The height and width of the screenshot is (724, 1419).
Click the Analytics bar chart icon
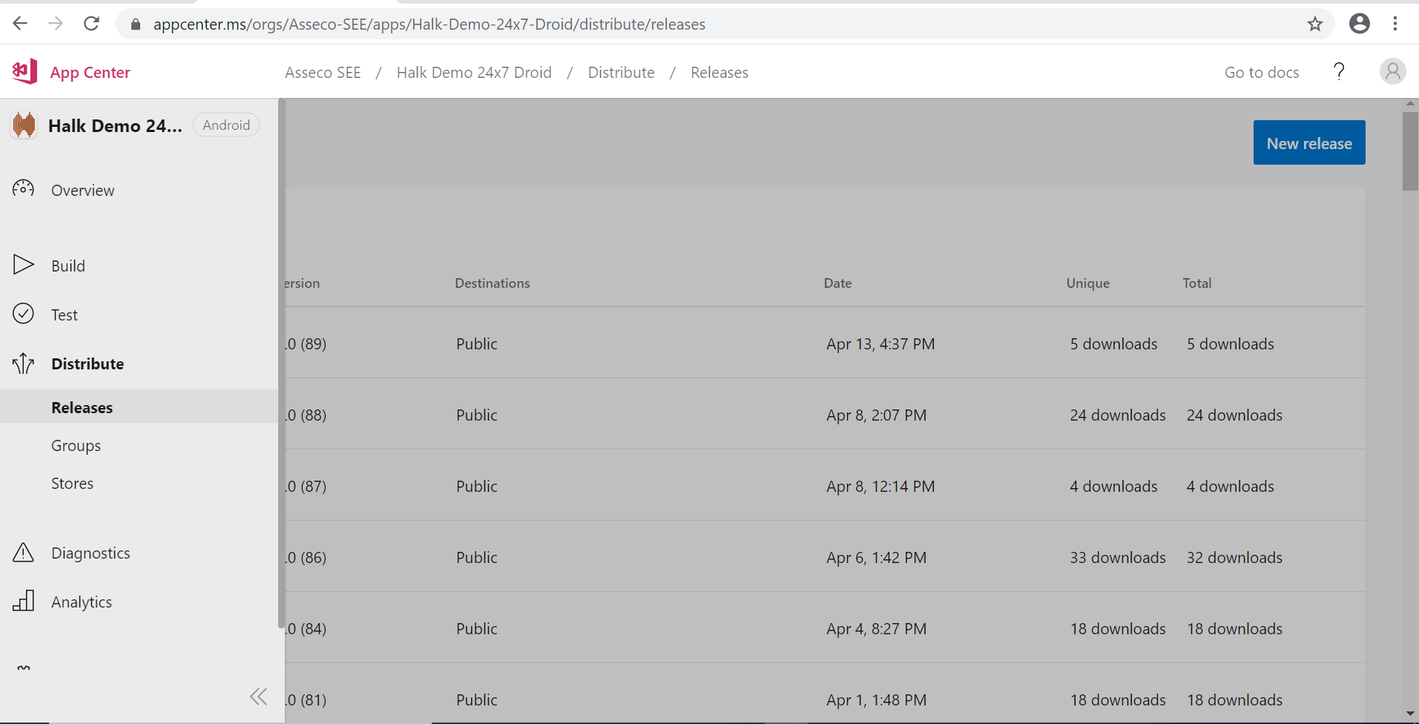click(24, 601)
